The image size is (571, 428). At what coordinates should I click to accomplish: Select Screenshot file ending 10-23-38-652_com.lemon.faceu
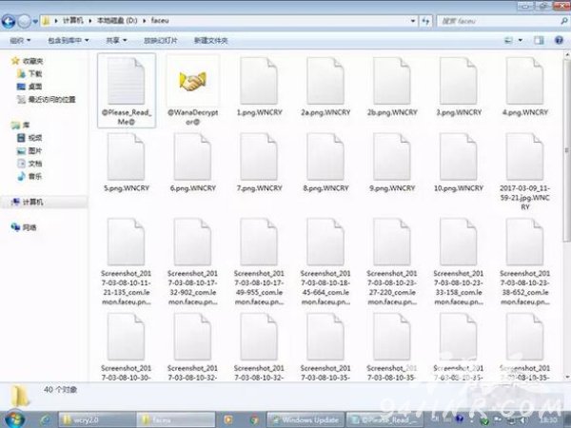coord(525,262)
